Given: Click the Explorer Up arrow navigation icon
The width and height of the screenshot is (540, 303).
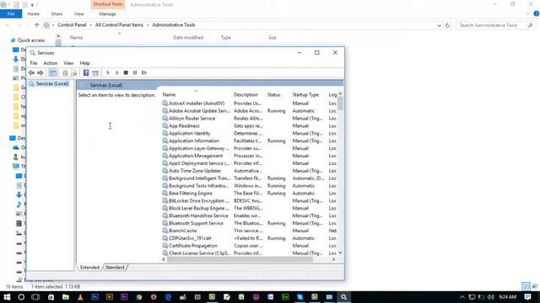Looking at the screenshot, I should (37, 25).
